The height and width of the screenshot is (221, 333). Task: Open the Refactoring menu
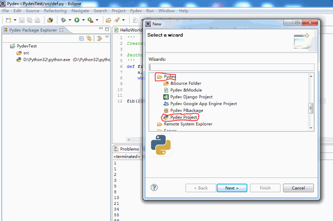[x=55, y=11]
